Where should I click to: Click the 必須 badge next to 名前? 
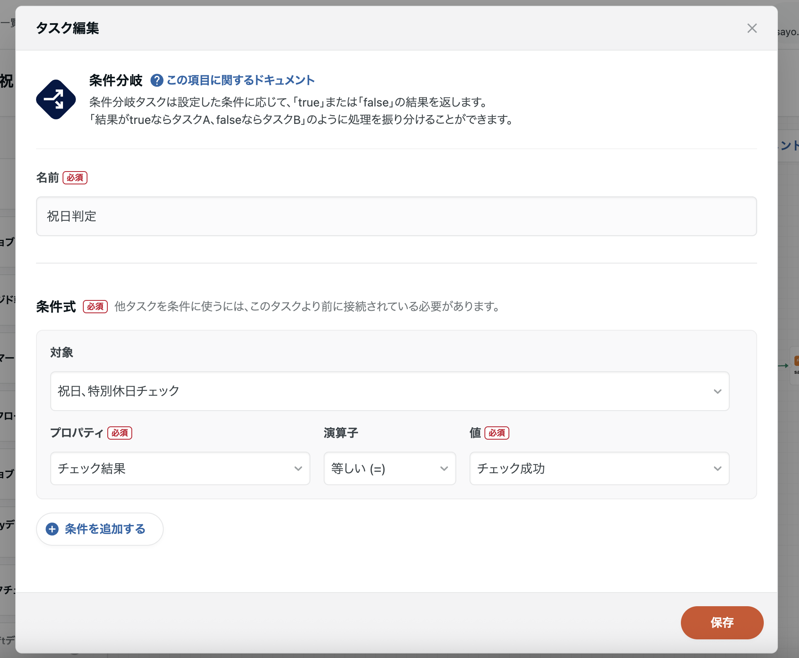75,177
